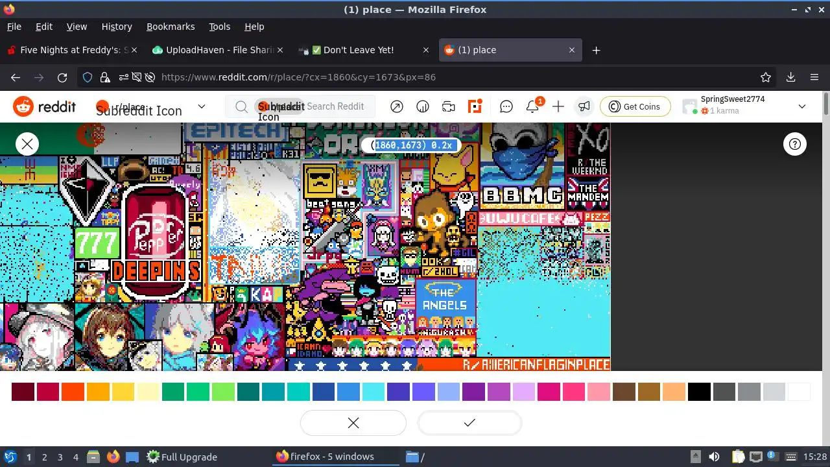The height and width of the screenshot is (467, 830).
Task: Open the chat bubble icon
Action: tap(506, 106)
